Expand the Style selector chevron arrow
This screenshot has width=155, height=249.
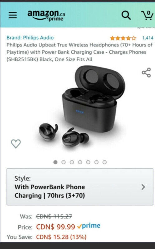coord(143,187)
